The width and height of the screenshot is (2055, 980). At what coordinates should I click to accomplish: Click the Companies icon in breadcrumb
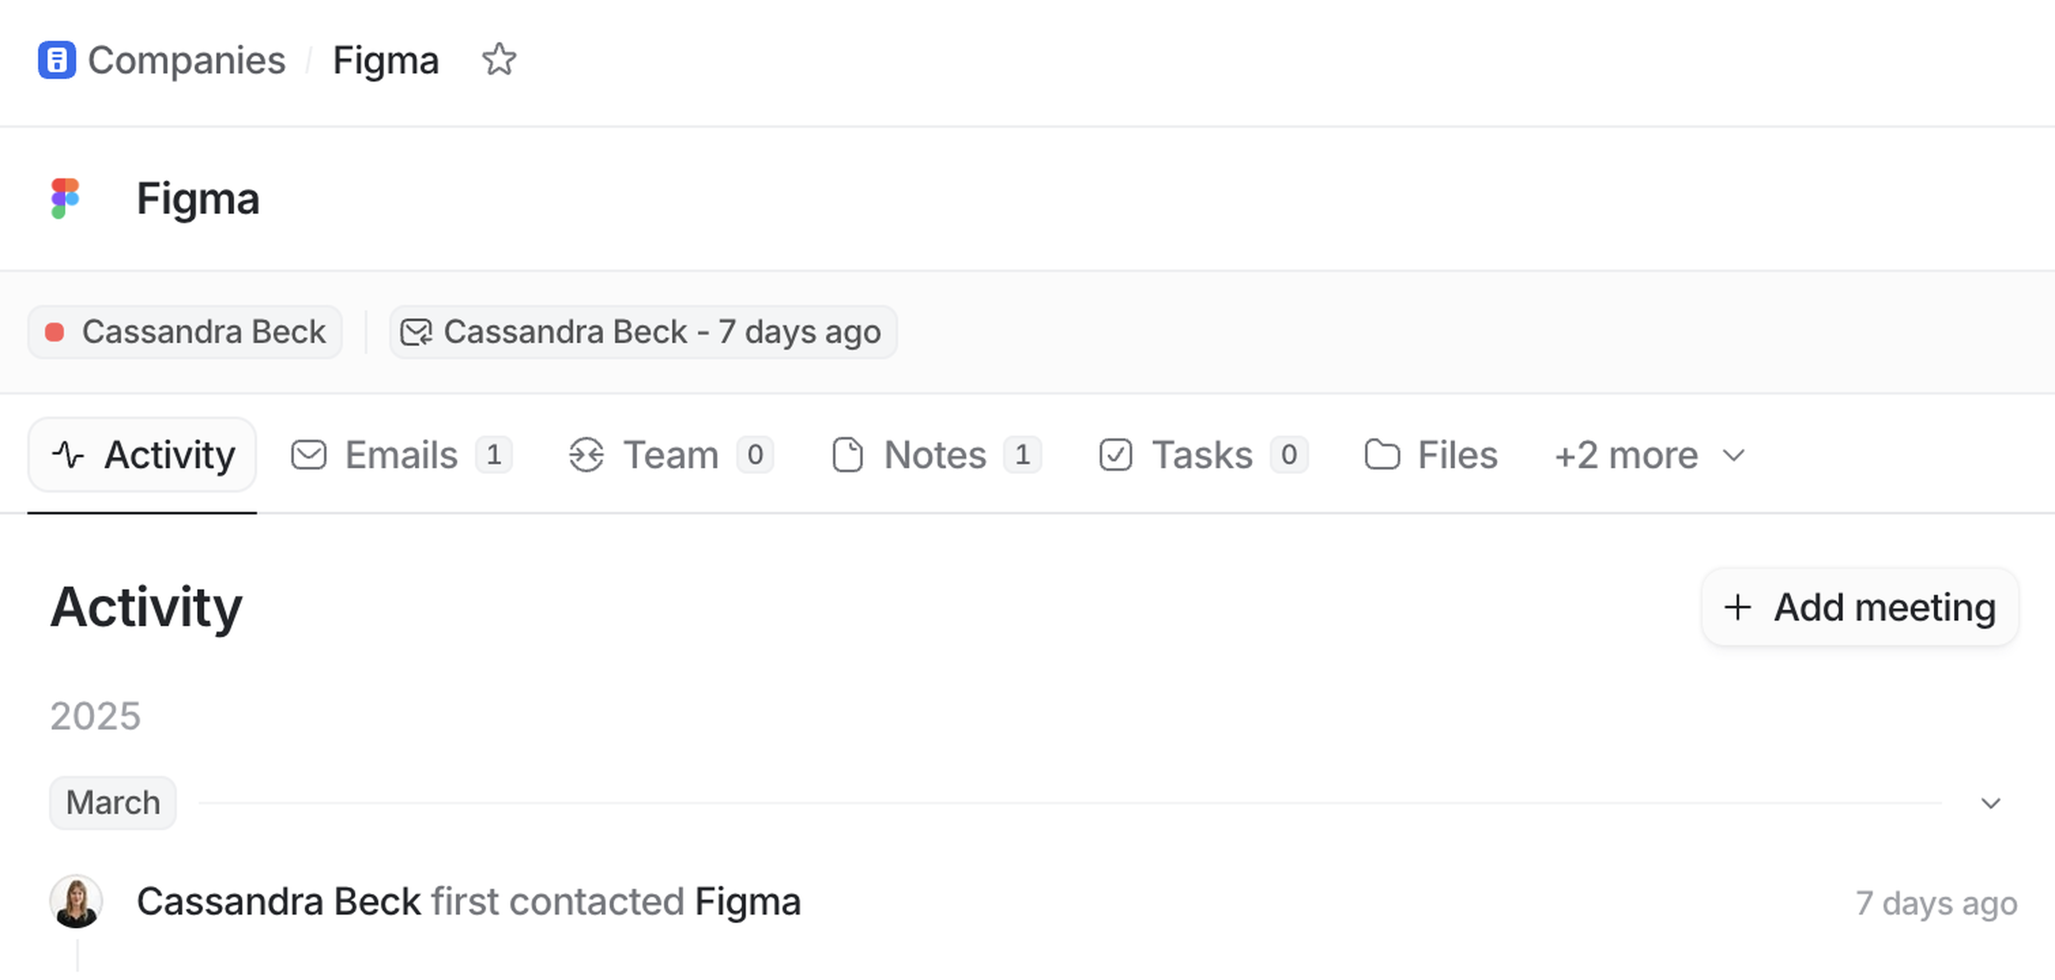[57, 60]
